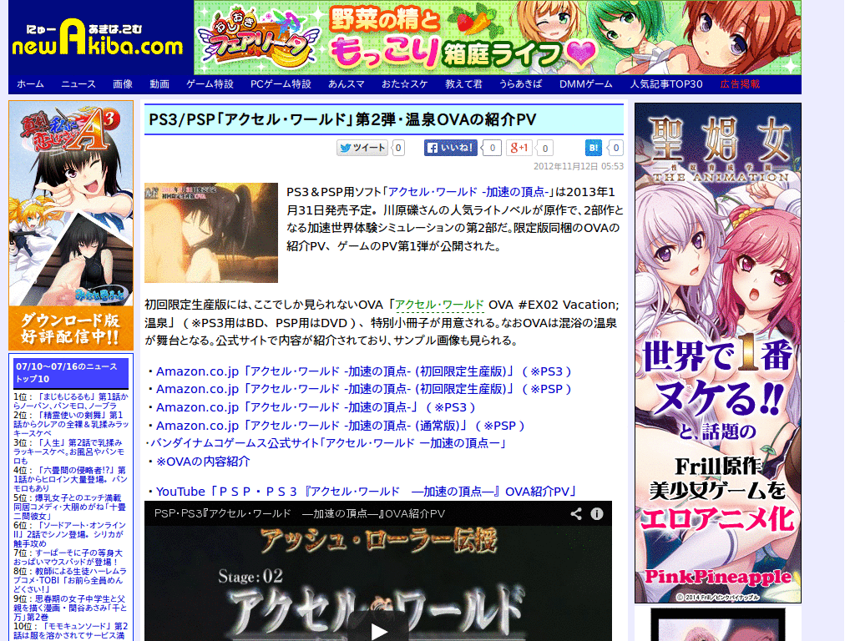Screen dimensions: 855x641
Task: Click the article thumbnail image
Action: pos(211,233)
